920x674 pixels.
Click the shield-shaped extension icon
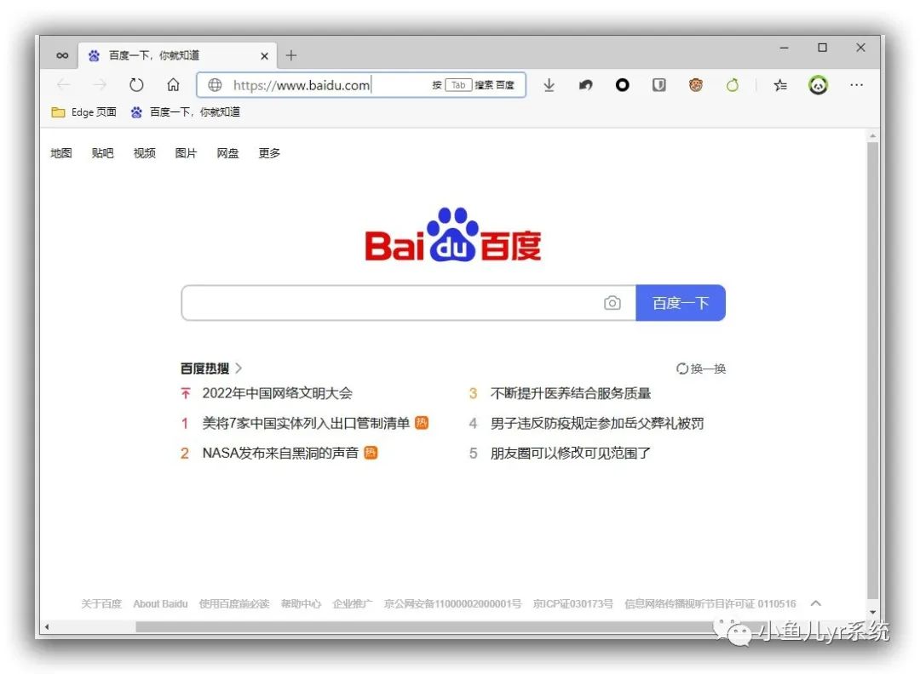click(658, 85)
